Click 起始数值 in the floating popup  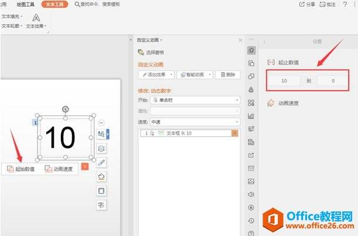click(20, 169)
